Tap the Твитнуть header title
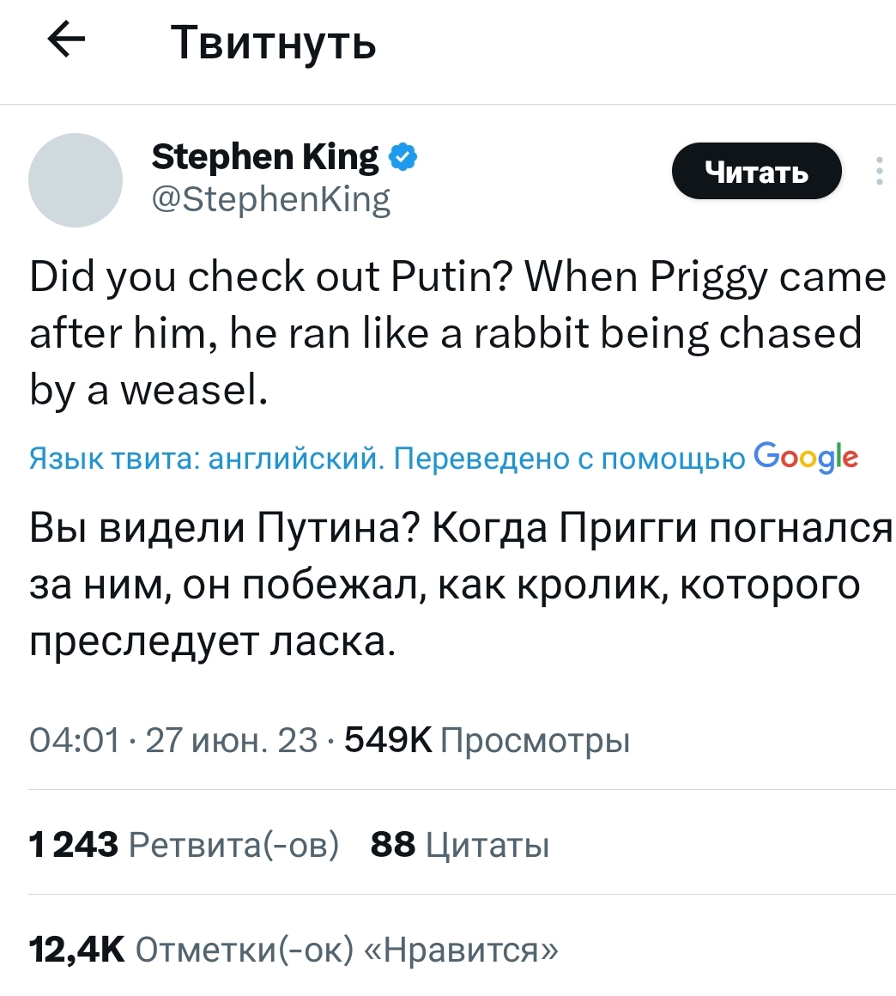896x996 pixels. [273, 41]
